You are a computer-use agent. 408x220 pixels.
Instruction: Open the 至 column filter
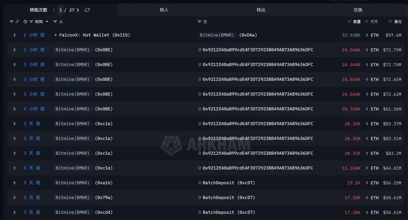tap(200, 22)
